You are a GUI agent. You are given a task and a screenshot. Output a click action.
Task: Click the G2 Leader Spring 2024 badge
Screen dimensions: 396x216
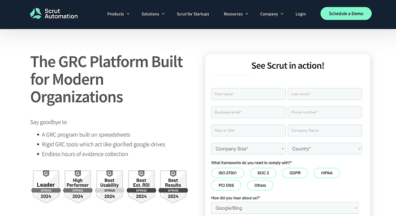(46, 186)
